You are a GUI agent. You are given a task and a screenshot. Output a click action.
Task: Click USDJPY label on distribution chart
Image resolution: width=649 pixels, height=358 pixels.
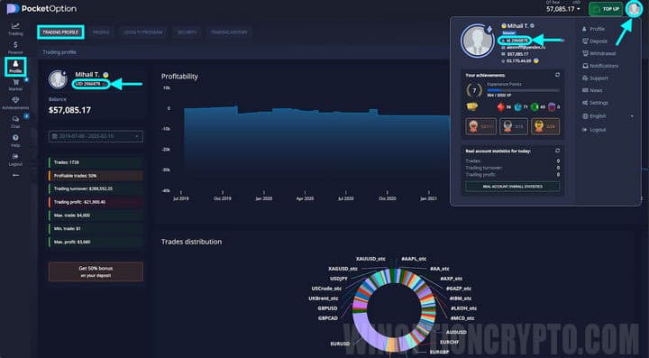click(x=339, y=279)
